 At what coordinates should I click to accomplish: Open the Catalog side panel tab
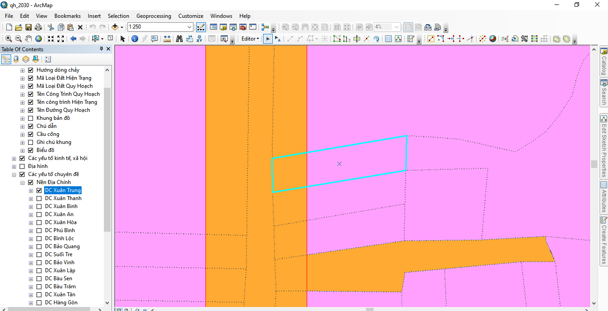(604, 62)
